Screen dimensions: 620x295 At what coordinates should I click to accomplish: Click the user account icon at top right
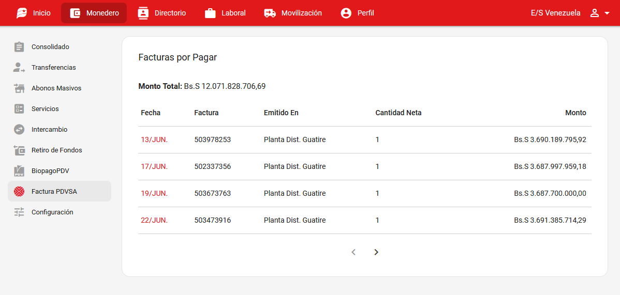[594, 13]
